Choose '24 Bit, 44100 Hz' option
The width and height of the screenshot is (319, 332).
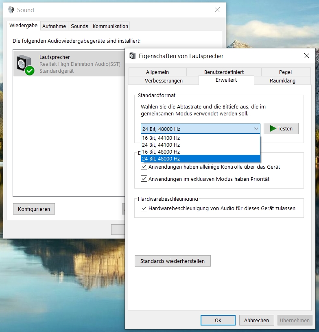(161, 145)
